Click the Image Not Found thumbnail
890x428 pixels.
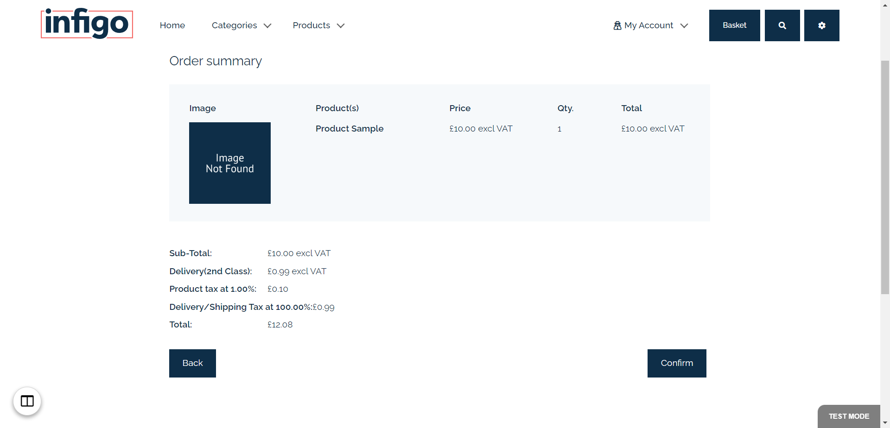pyautogui.click(x=230, y=163)
